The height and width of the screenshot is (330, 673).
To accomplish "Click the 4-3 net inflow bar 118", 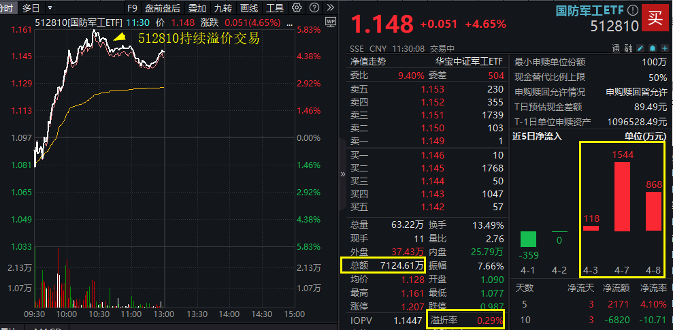I will (x=591, y=229).
